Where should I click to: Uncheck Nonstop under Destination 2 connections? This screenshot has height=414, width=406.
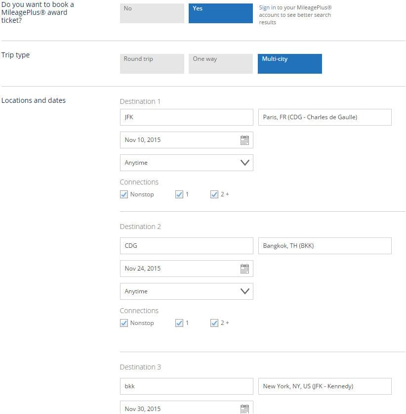pos(124,323)
